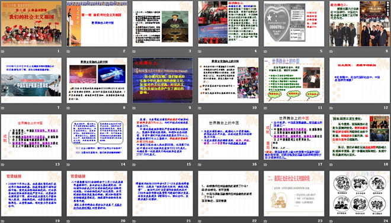Select slide 23 thumbnail with pink section heading
Image resolution: width=391 pixels, height=223 pixels.
(294, 193)
